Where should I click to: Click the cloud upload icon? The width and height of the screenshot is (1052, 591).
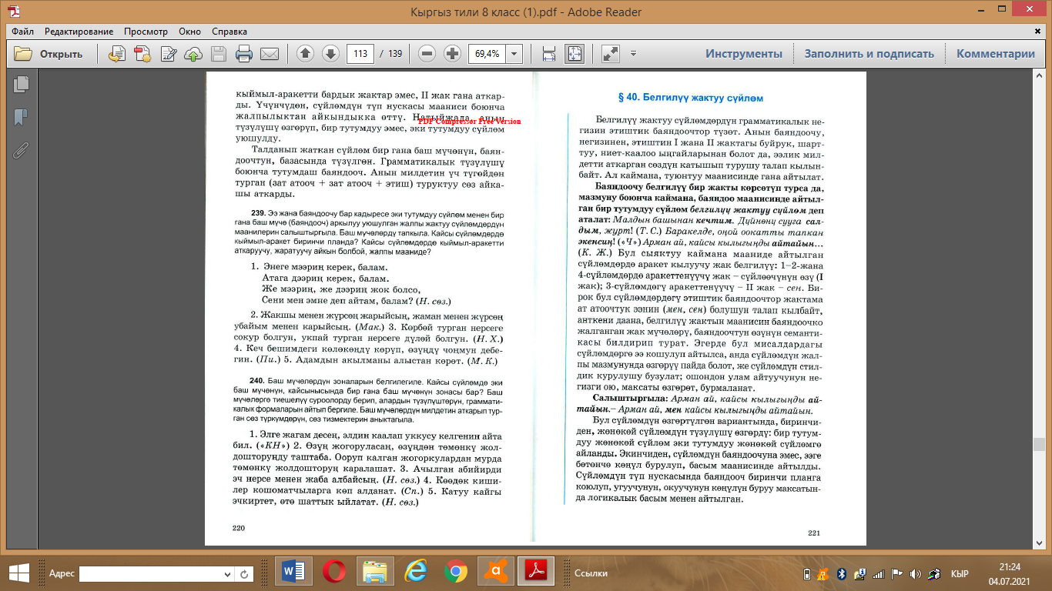pos(193,54)
